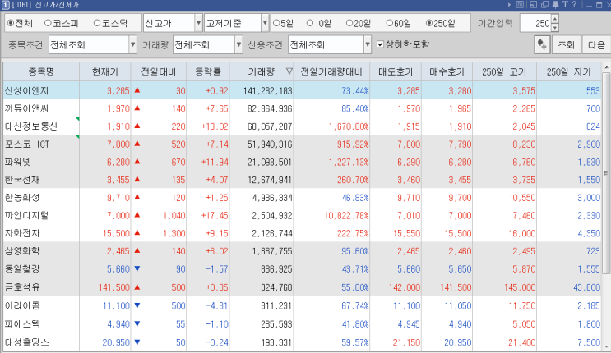Viewport: 611px width, 353px height.
Task: Select the 자화전자 stock name
Action: (x=22, y=233)
